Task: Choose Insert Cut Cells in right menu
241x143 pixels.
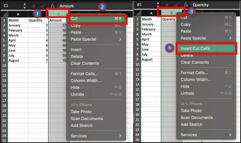Action: pos(206,48)
